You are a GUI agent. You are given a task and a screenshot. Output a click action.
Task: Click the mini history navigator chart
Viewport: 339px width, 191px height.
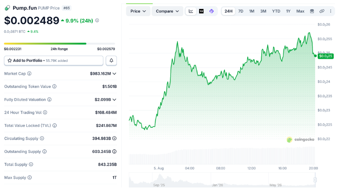tap(222, 180)
